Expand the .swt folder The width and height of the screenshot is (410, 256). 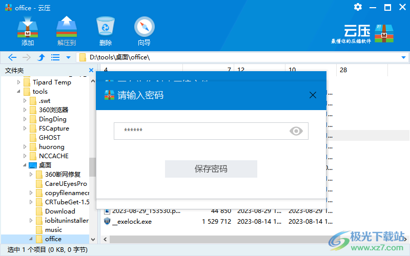coord(25,100)
